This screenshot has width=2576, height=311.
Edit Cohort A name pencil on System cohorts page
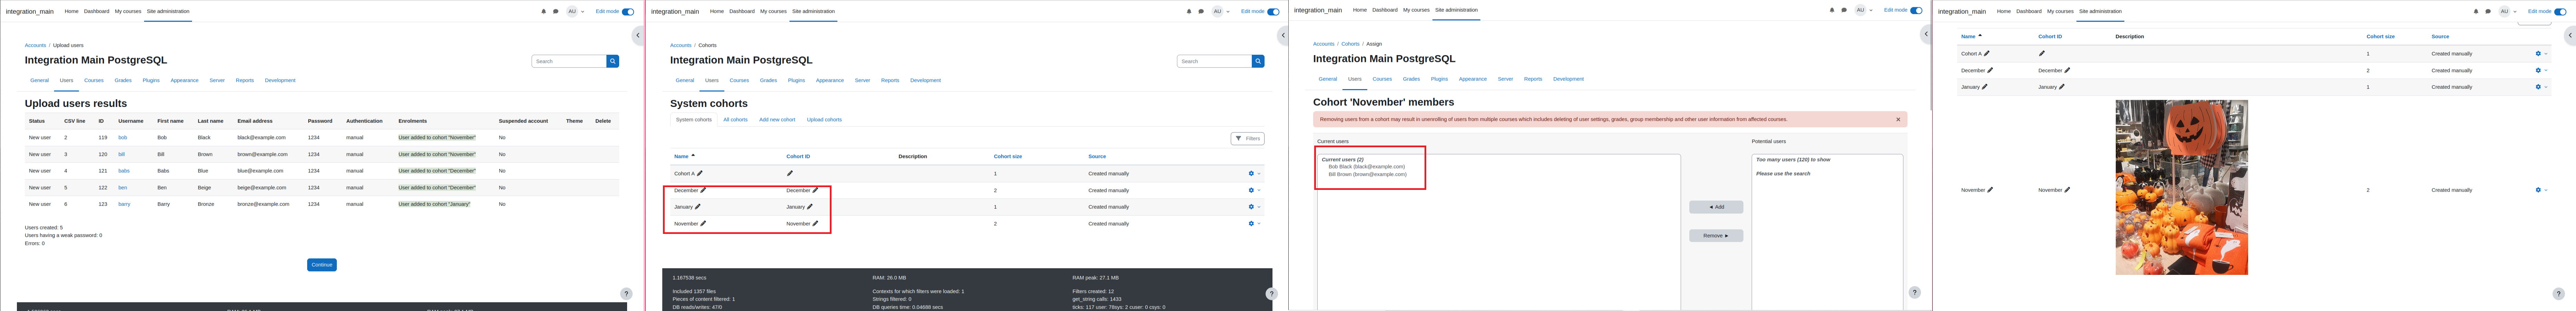click(700, 173)
